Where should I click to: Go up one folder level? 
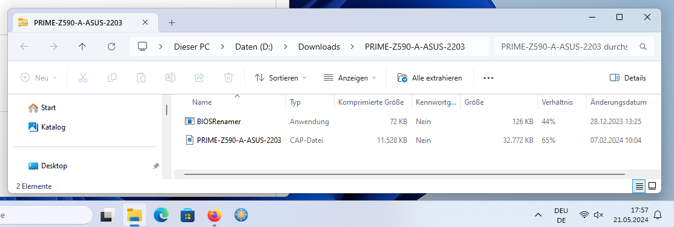tap(82, 47)
